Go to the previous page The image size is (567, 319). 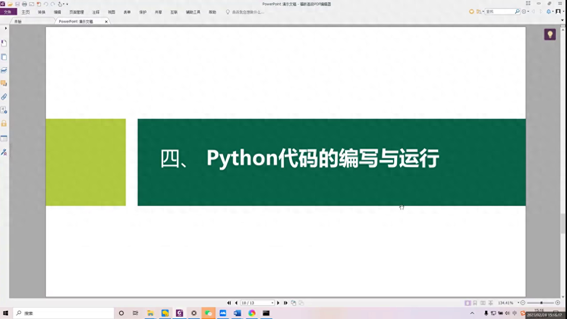coord(236,303)
